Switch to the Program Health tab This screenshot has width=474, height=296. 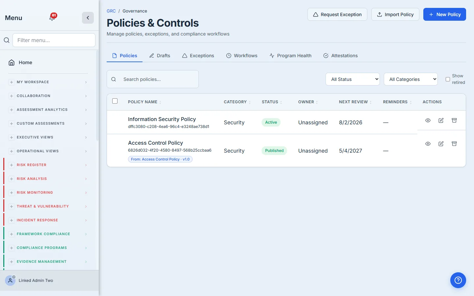(x=290, y=56)
